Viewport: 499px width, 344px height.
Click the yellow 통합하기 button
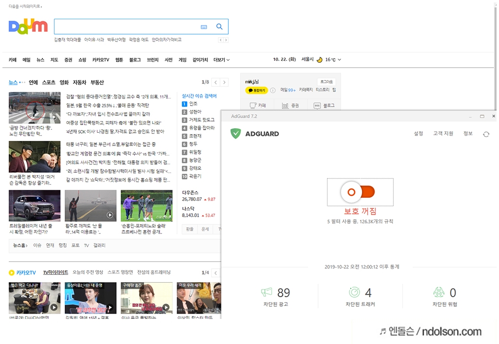tap(257, 90)
